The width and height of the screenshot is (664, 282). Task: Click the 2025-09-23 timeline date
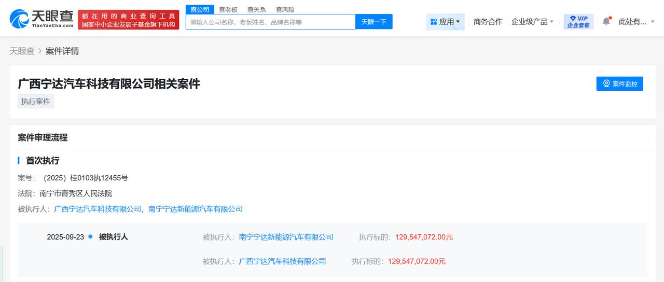tap(65, 237)
